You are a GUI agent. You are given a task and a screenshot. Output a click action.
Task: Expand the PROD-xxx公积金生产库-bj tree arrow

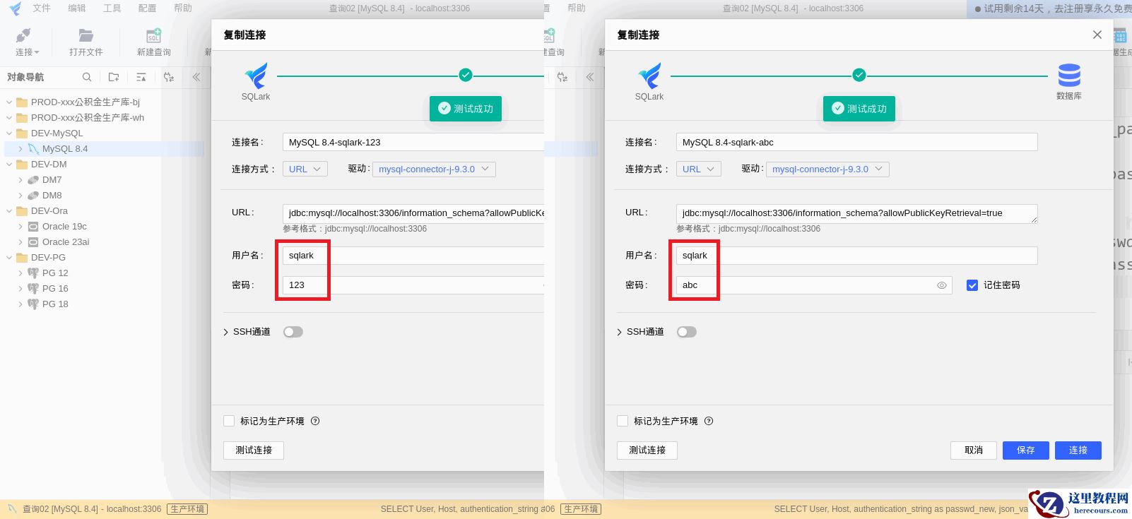coord(9,102)
